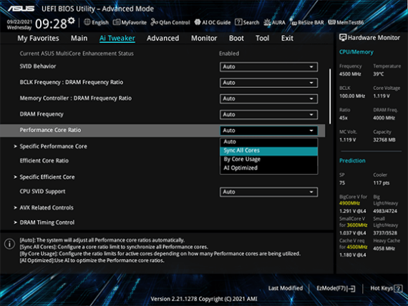Collapse Performance Core Ratio dropdown
This screenshot has width=408, height=306.
(x=268, y=131)
